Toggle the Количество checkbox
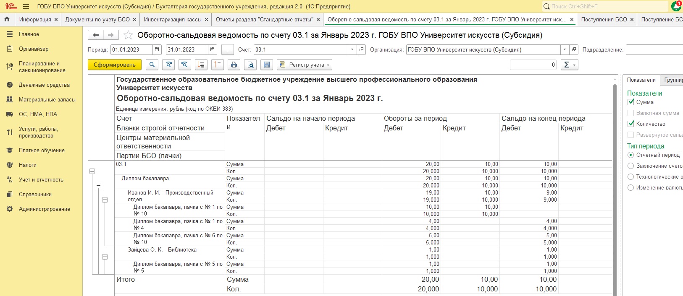Screen dimensions: 683x296 click(630, 124)
